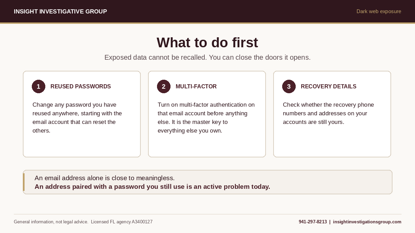Click 'An email address alone' callout line
The height and width of the screenshot is (233, 415).
tap(104, 178)
